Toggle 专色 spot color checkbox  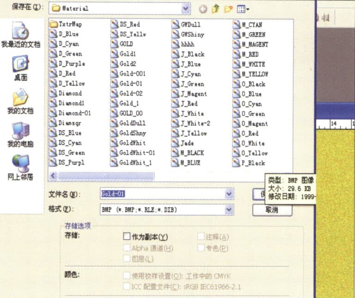201,248
